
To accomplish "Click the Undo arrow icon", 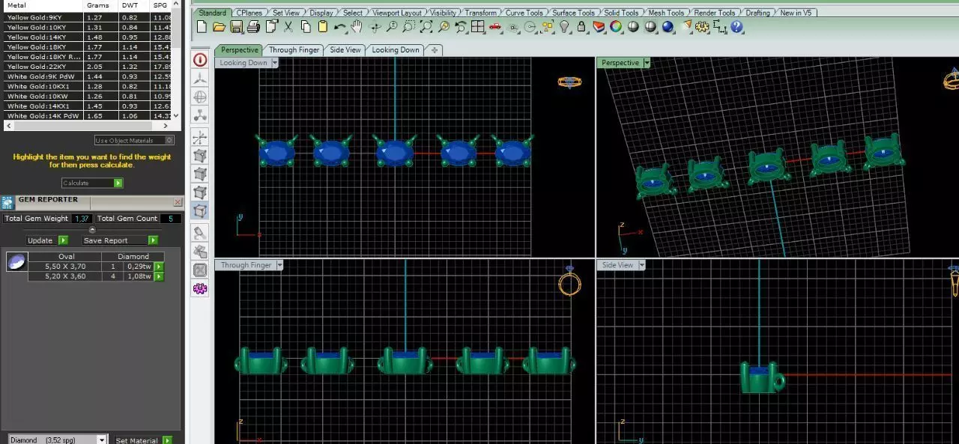I will 340,27.
